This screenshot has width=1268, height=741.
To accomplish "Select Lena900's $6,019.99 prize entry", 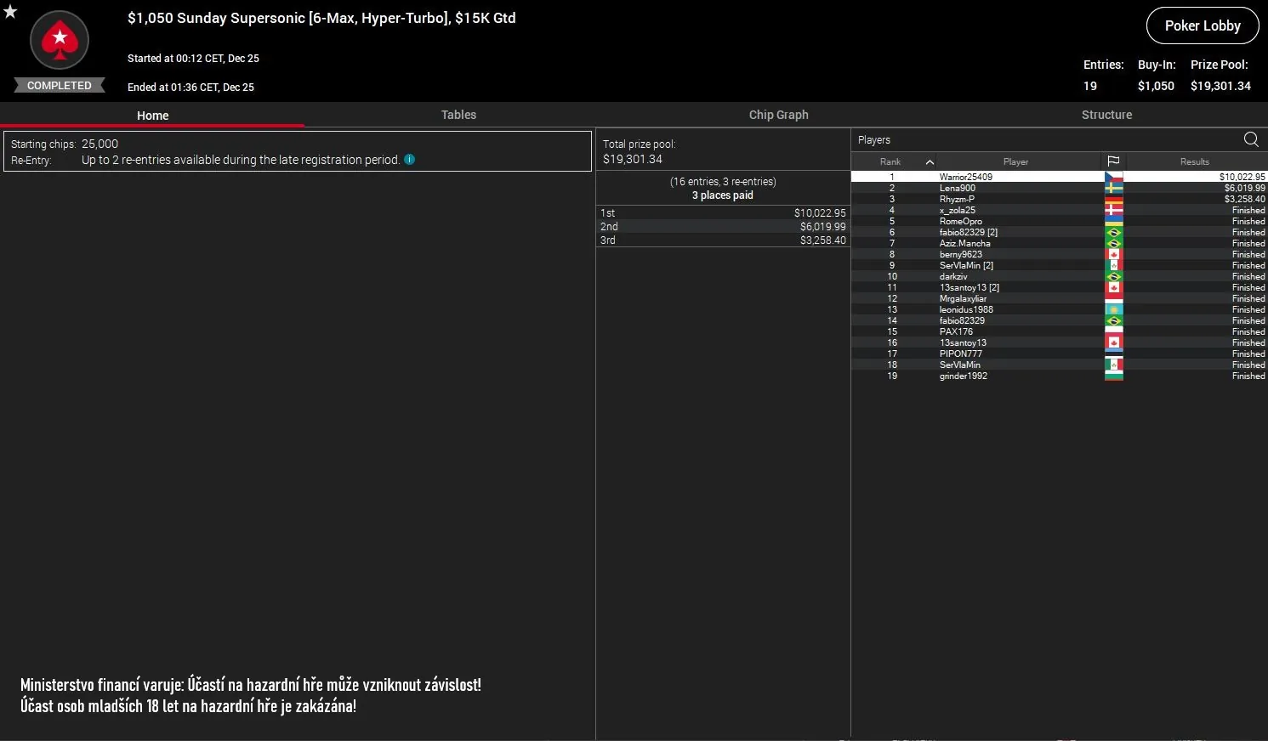I will tap(1244, 187).
